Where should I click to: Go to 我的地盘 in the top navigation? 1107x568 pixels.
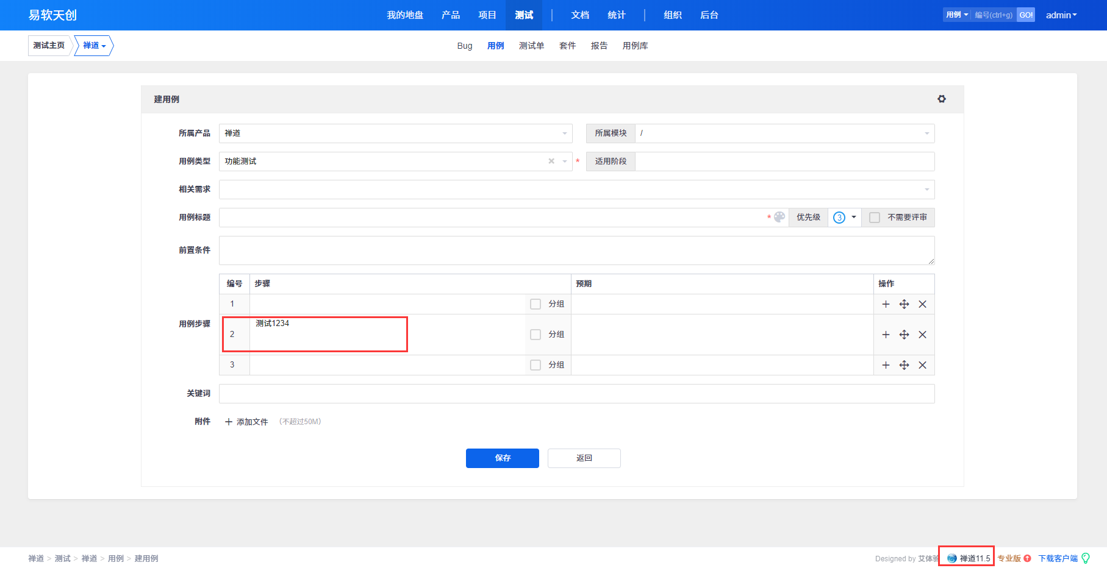click(x=405, y=15)
